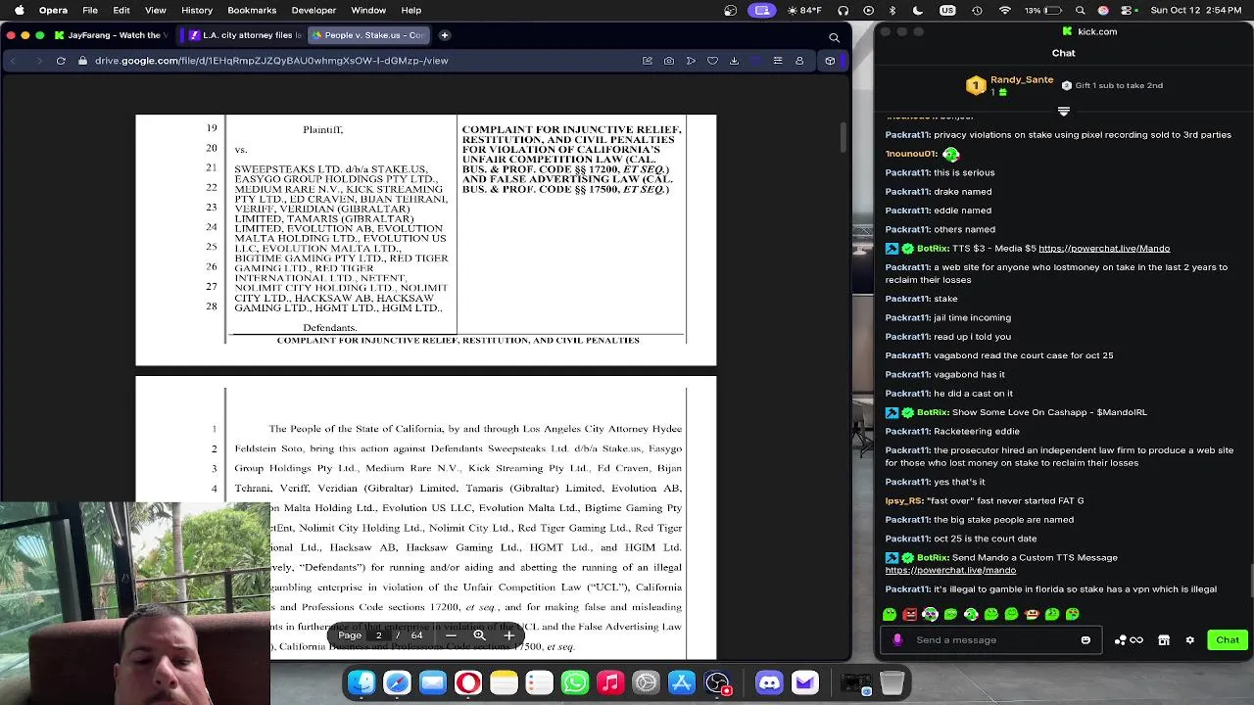This screenshot has width=1254, height=705.
Task: Click Randy_Sante top gifter name
Action: point(1022,80)
